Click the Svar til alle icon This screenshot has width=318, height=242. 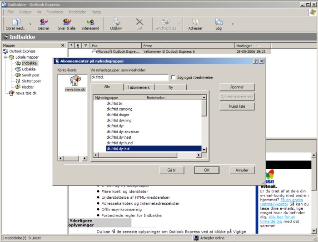tap(66, 22)
